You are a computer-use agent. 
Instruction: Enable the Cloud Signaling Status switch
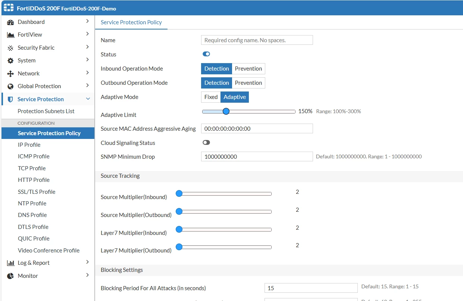click(x=206, y=143)
